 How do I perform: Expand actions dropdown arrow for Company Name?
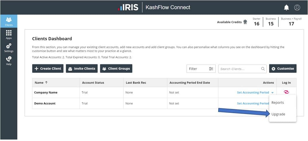click(x=272, y=93)
